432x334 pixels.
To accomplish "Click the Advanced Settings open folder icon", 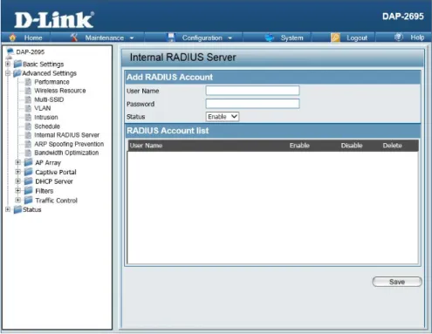I will point(17,73).
